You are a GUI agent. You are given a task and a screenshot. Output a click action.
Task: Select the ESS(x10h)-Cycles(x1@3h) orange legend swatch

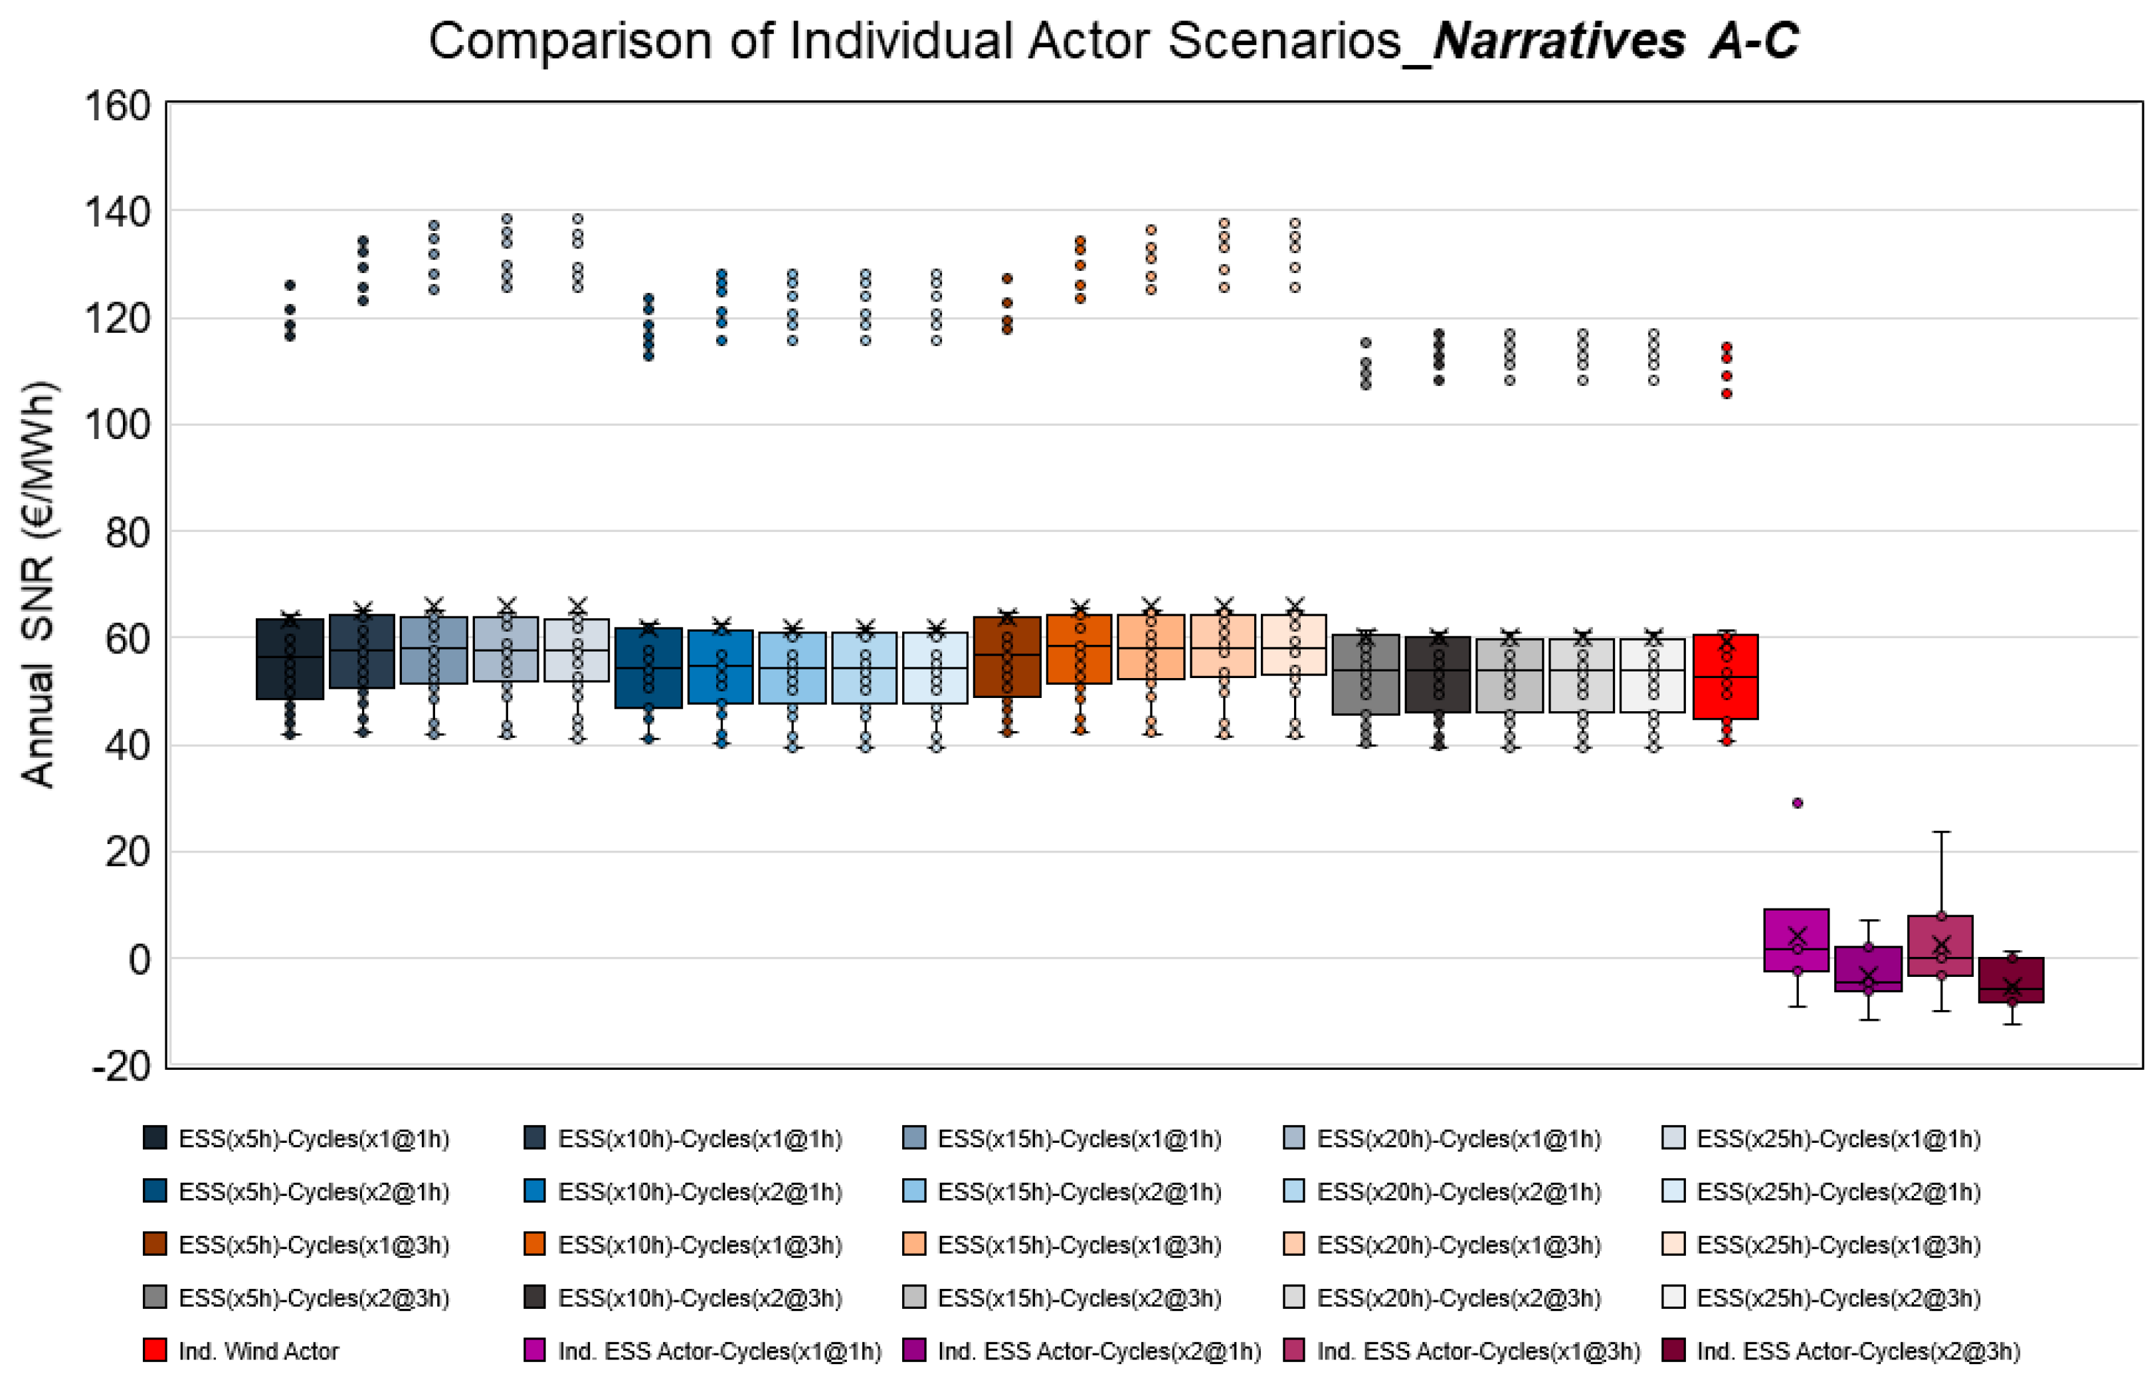pyautogui.click(x=534, y=1244)
